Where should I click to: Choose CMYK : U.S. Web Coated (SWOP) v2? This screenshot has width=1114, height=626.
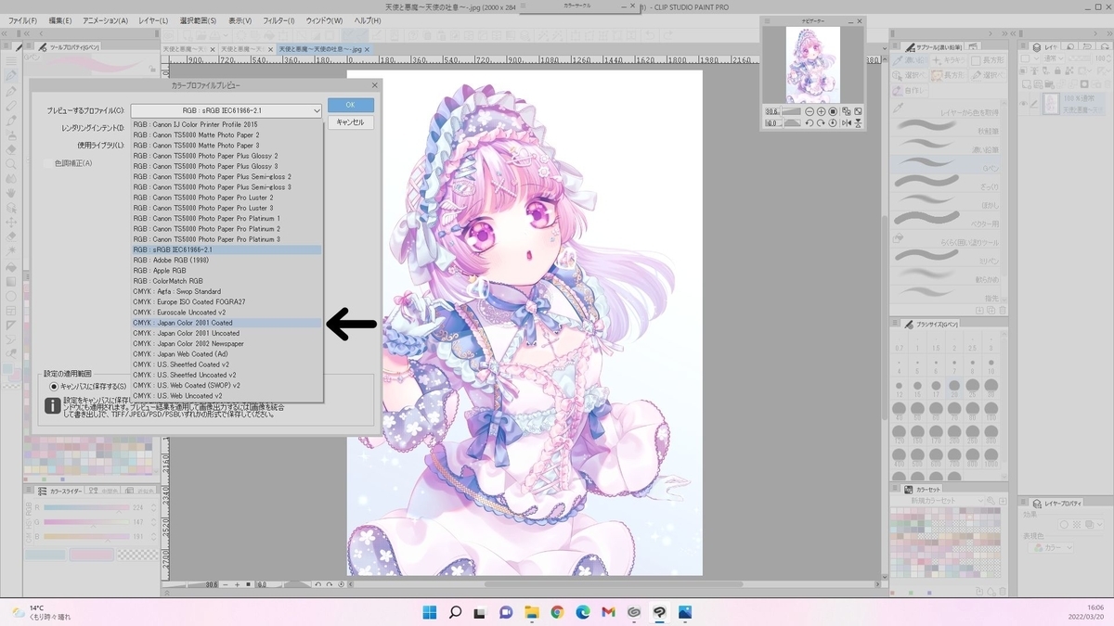coord(227,385)
